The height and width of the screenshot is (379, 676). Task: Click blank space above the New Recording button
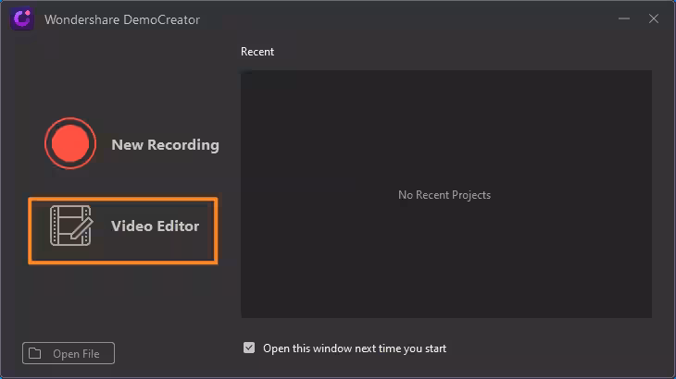click(120, 83)
